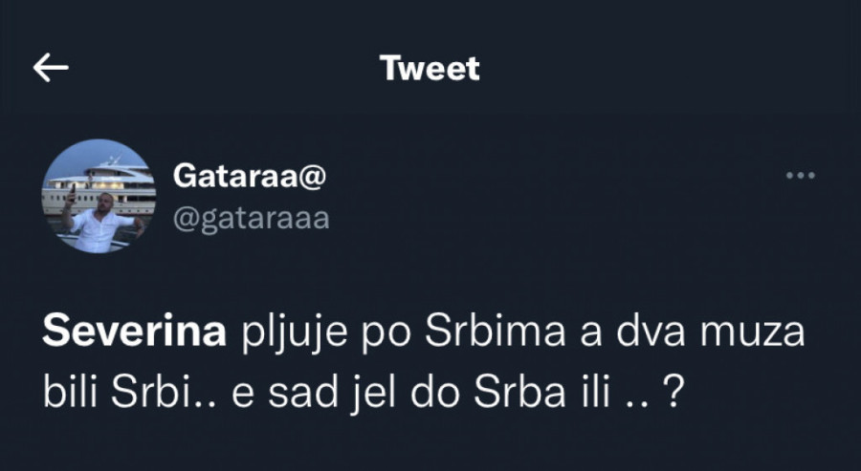Click the back arrow
The height and width of the screenshot is (471, 861).
(x=51, y=67)
